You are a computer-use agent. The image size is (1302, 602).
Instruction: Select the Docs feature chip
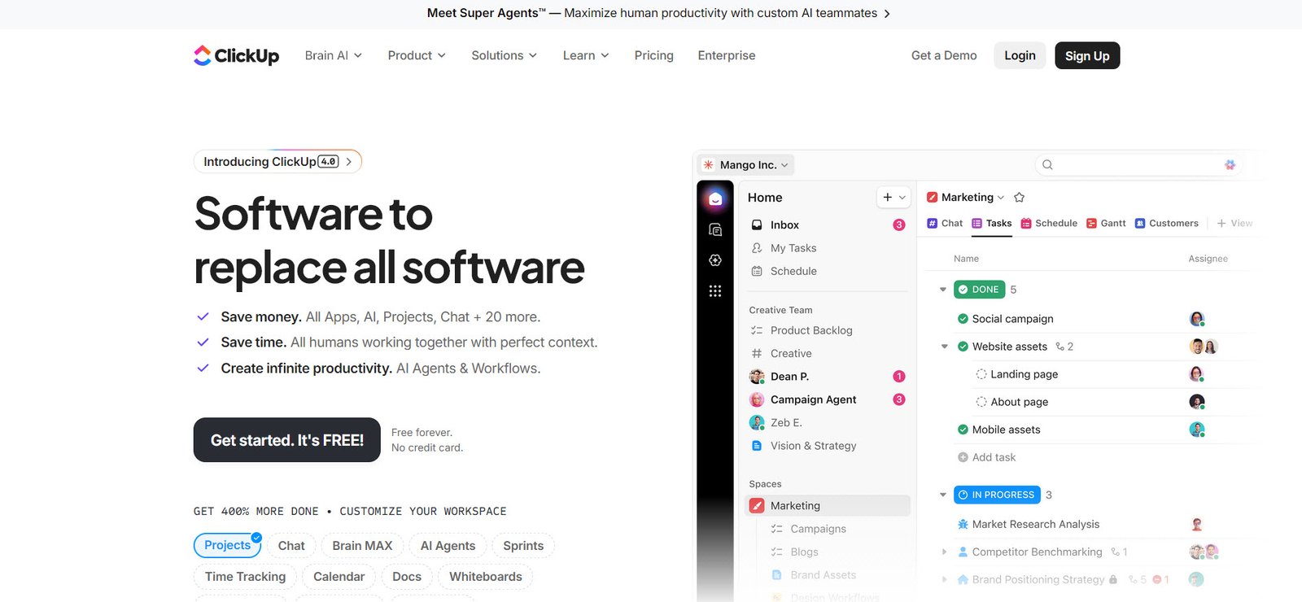pyautogui.click(x=407, y=577)
